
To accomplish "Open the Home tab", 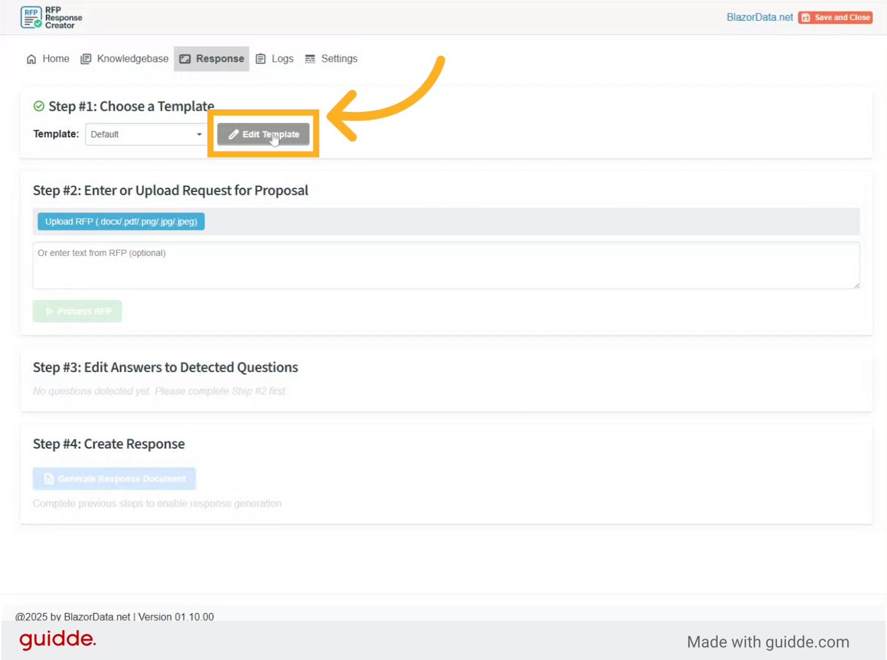I will click(48, 59).
